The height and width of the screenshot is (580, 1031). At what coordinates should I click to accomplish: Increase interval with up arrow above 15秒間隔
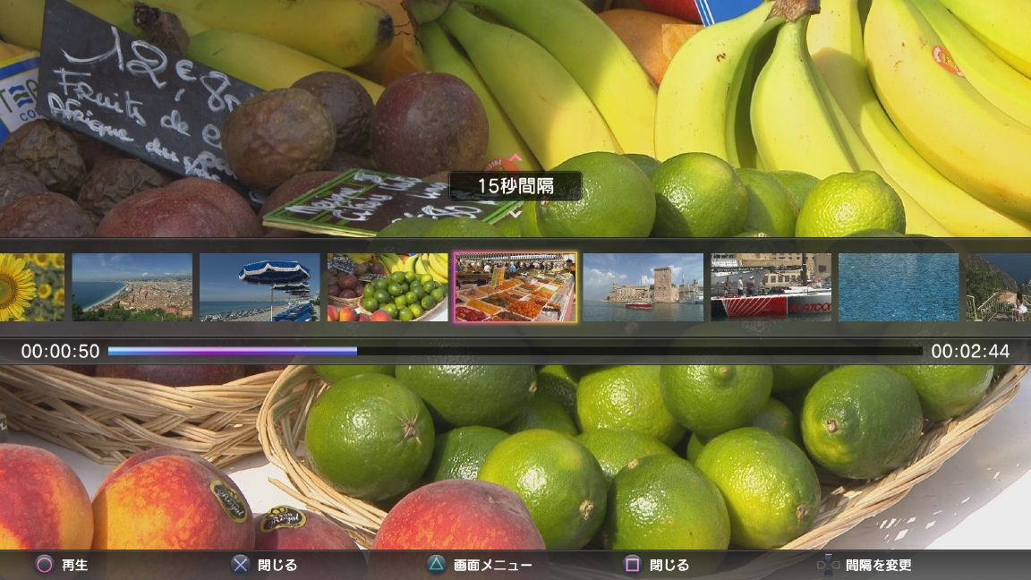coord(515,159)
